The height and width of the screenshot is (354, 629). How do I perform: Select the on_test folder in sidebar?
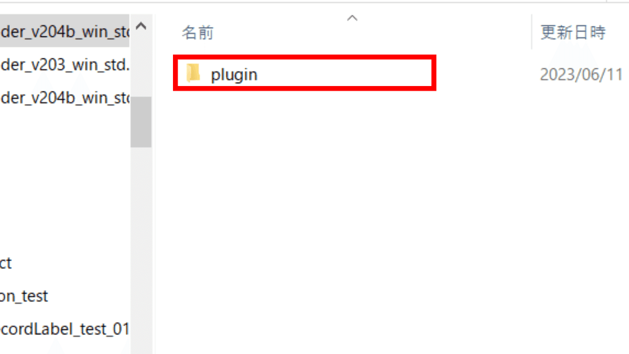coord(24,296)
